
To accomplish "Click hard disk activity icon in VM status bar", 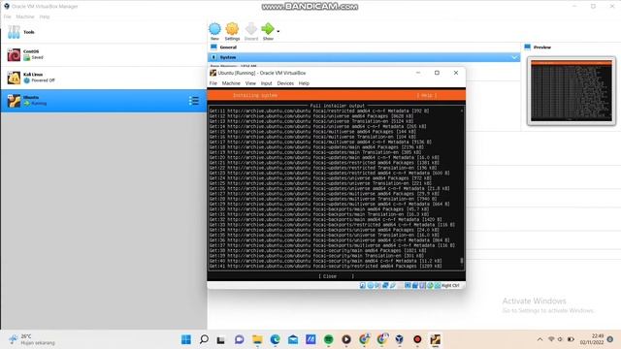I will click(362, 285).
